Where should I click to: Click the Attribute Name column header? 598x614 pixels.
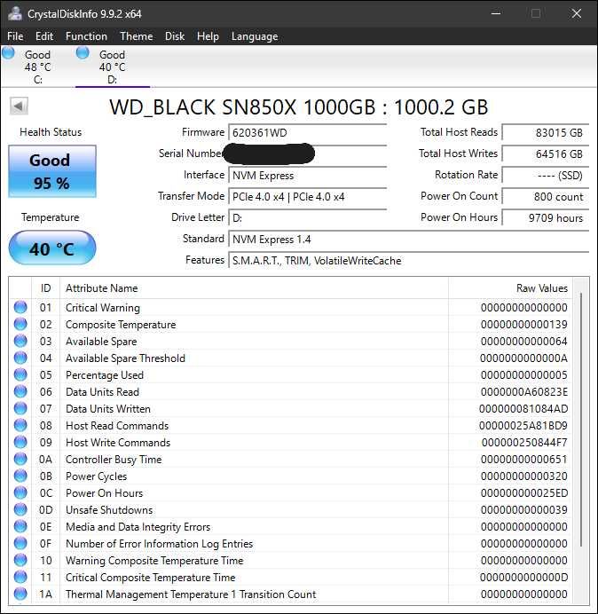pyautogui.click(x=254, y=288)
